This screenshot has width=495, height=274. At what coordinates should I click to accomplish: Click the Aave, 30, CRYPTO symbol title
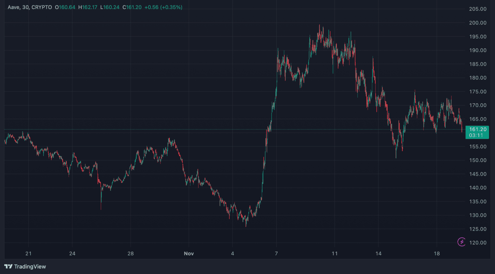(30, 7)
